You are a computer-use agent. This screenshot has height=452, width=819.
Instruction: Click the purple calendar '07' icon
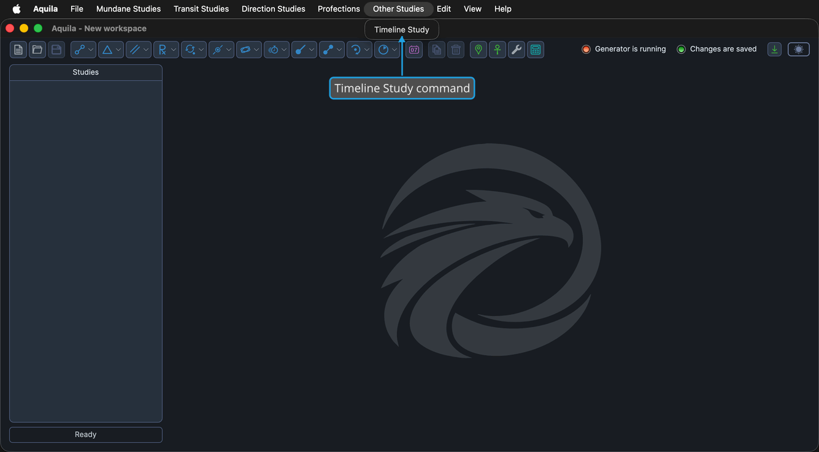click(414, 50)
